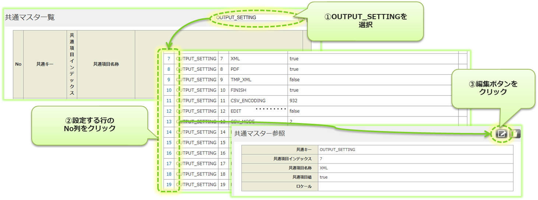
Task: Click the empty ロケール value field
Action: tap(415, 186)
